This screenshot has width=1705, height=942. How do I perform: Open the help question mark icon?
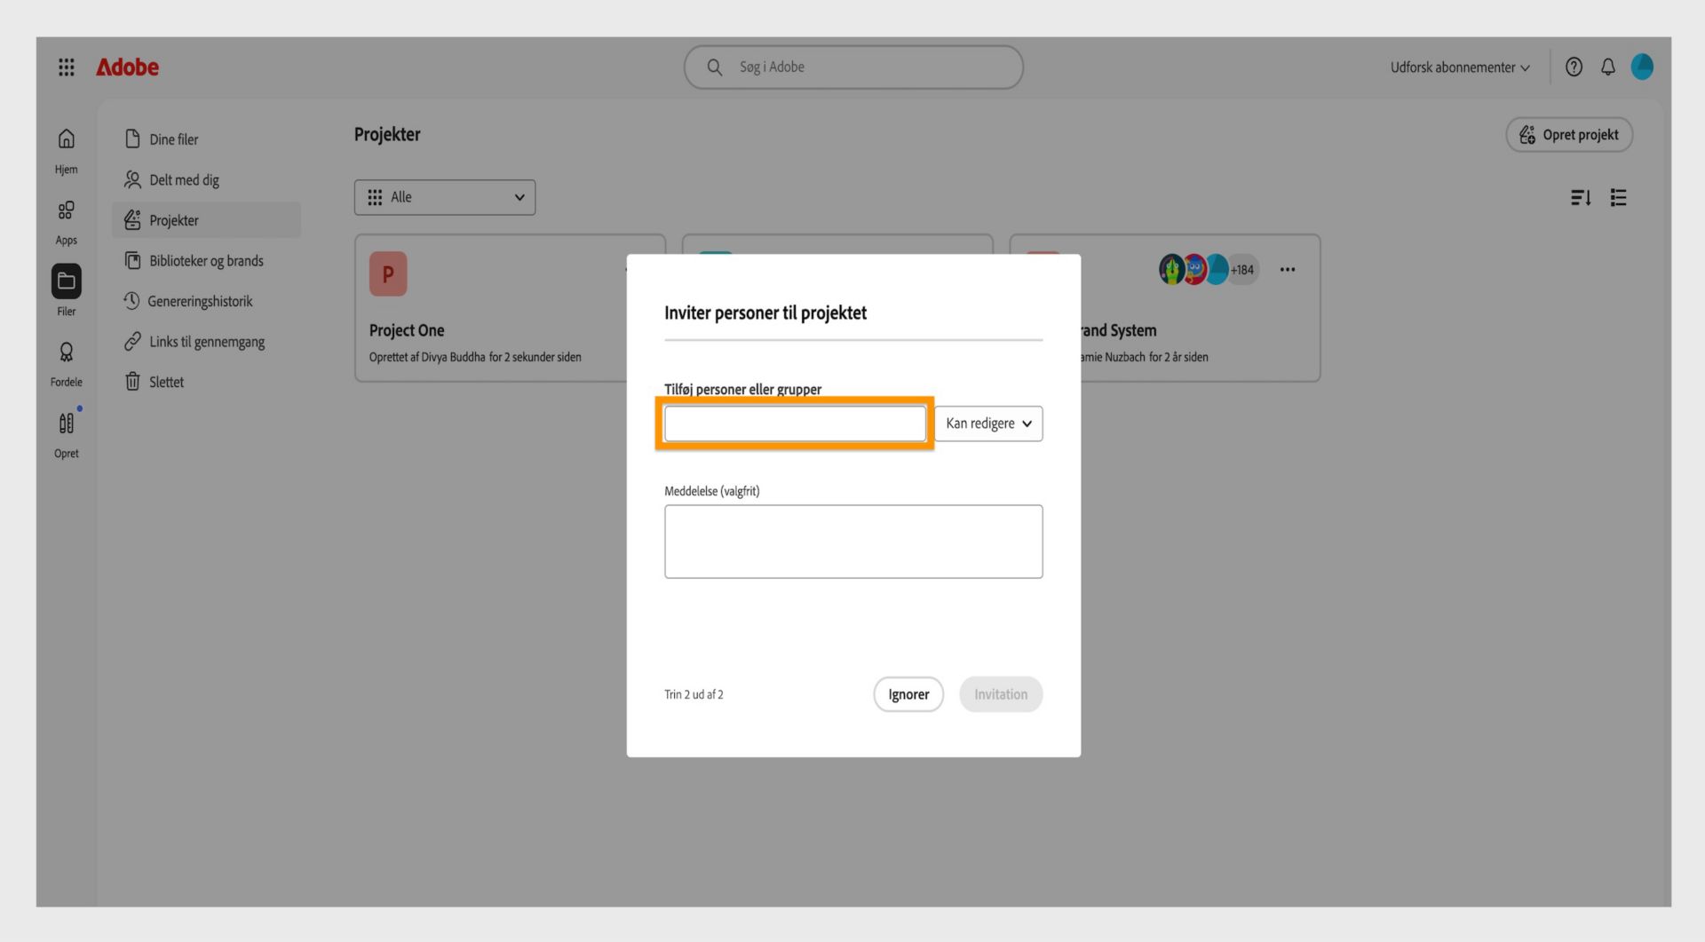coord(1574,67)
